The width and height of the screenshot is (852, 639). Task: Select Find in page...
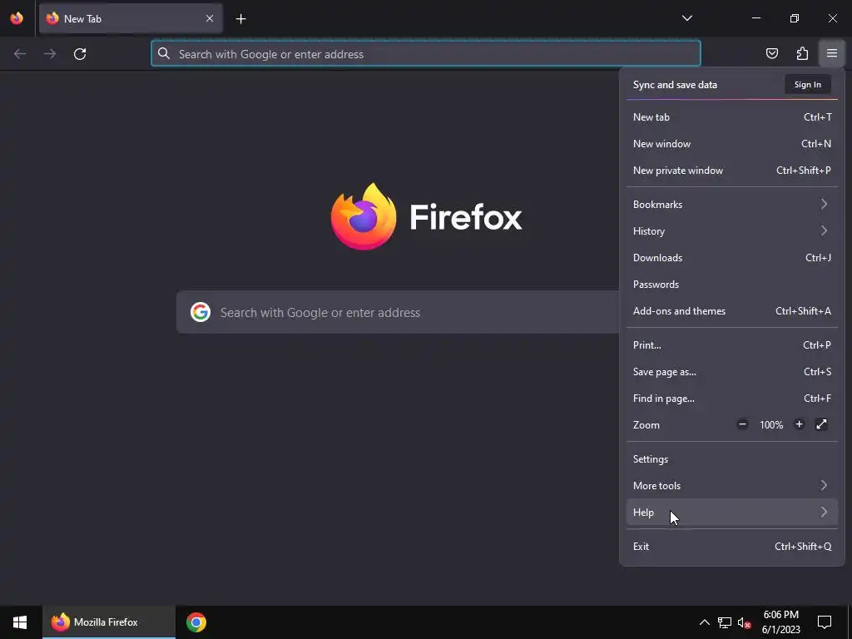tap(732, 399)
